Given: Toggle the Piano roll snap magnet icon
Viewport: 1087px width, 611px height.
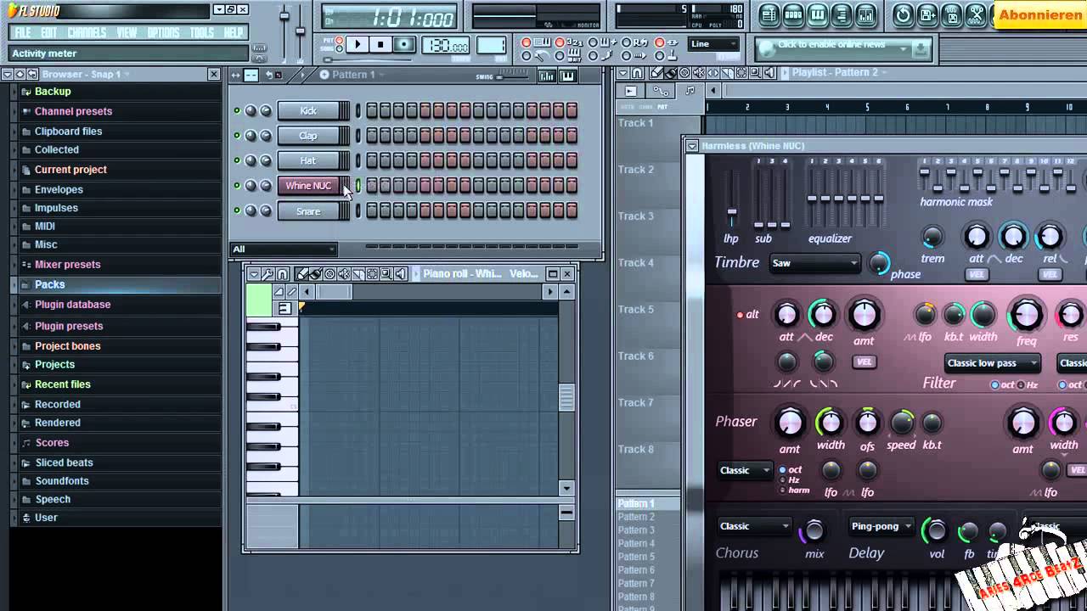Looking at the screenshot, I should pos(282,274).
